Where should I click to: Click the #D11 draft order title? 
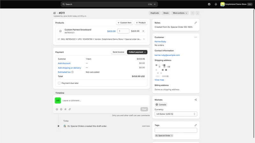(x=62, y=13)
